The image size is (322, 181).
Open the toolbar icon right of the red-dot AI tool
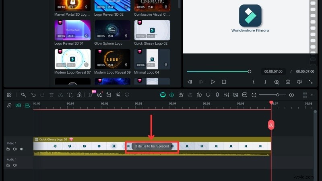pyautogui.click(x=109, y=95)
